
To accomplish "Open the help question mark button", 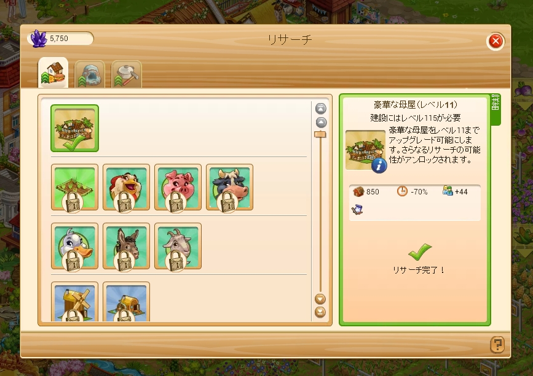I will [x=497, y=345].
